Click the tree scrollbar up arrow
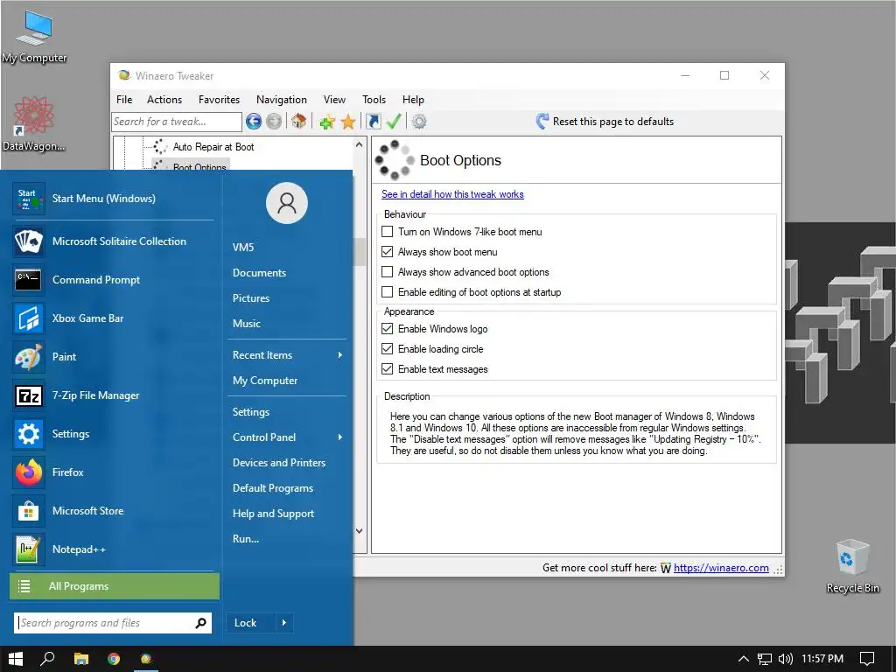 [x=359, y=144]
